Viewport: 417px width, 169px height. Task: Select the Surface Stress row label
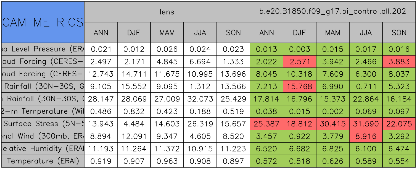(43, 124)
